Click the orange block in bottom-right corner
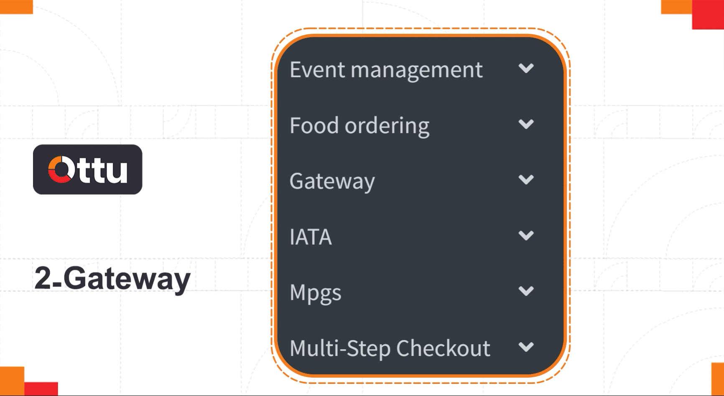The image size is (724, 396). click(x=718, y=379)
